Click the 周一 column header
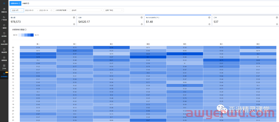This screenshot has height=122, width=279. coord(38,44)
